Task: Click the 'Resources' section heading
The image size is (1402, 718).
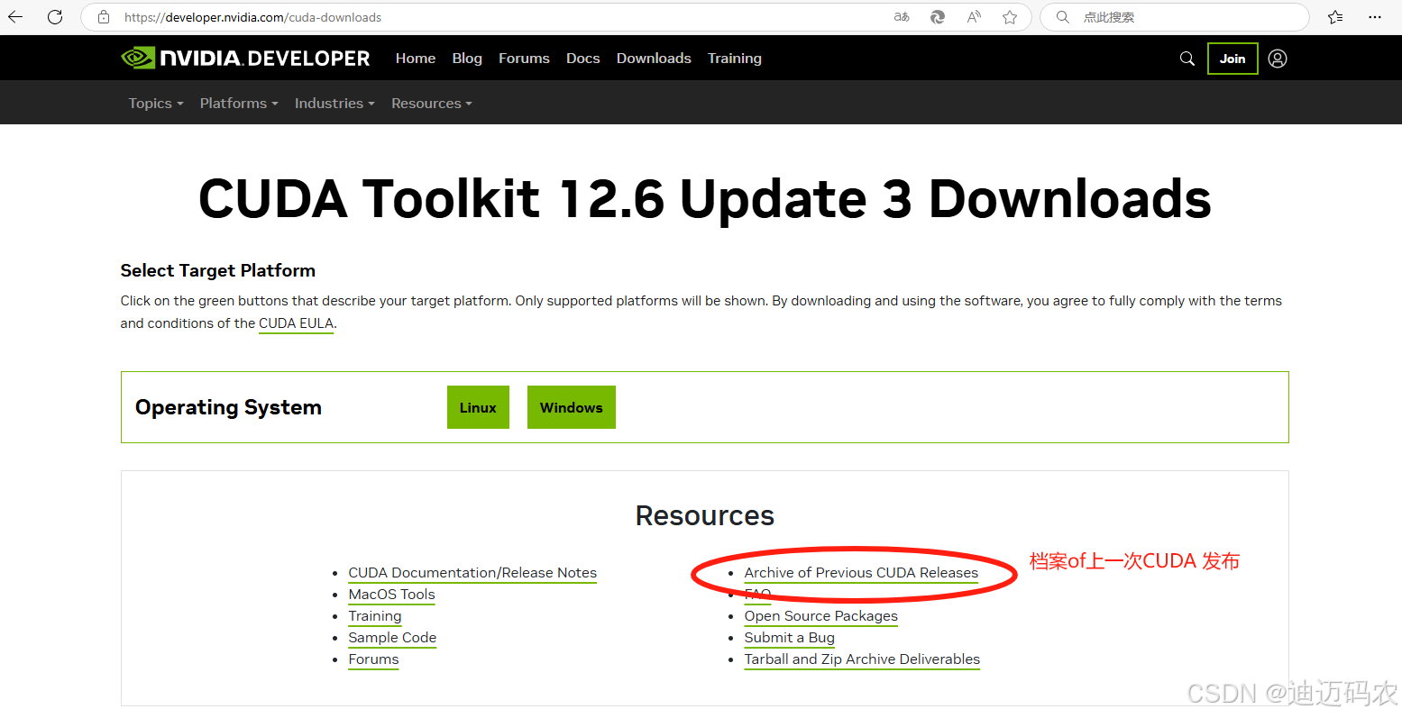Action: (x=705, y=515)
